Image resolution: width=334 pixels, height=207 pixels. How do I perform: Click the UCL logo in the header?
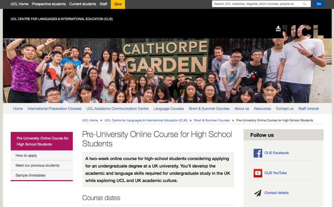tap(300, 31)
